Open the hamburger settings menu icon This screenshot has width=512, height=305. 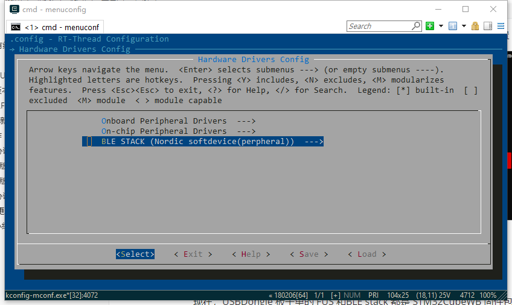pos(500,26)
